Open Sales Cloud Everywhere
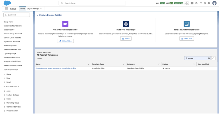Screen dimensions: 219x114 [x=13, y=65]
